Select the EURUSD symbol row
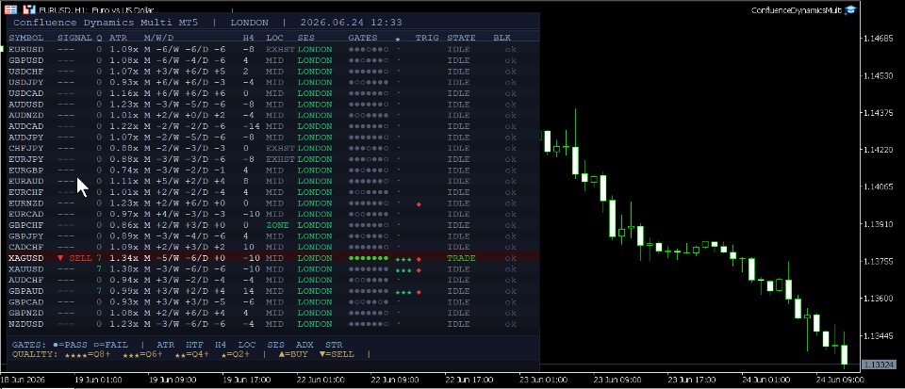The width and height of the screenshot is (905, 389). (x=273, y=50)
